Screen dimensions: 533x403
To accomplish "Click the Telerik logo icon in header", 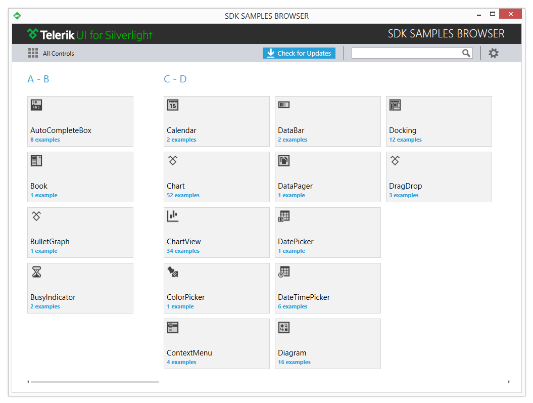I will pyautogui.click(x=33, y=34).
